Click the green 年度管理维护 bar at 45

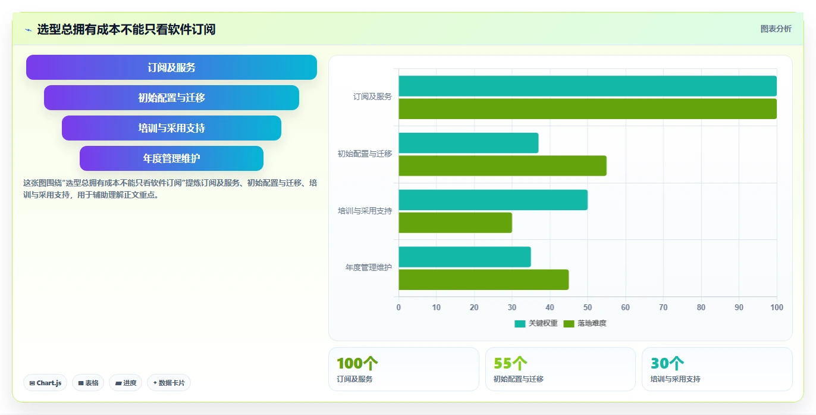[484, 279]
